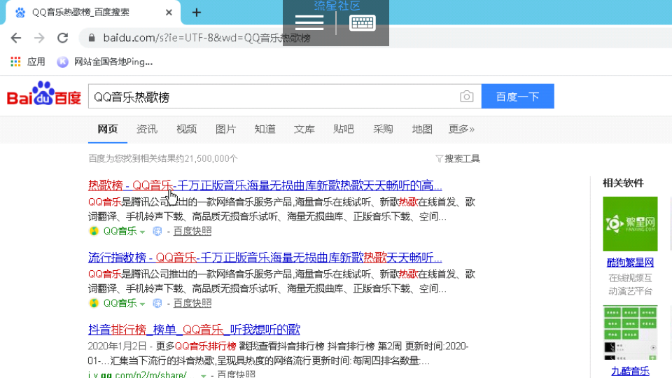Viewport: 672px width, 378px height.
Task: Switch to the 文库 tab
Action: (x=304, y=129)
